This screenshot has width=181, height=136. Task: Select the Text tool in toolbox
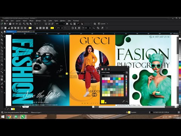click(2, 65)
